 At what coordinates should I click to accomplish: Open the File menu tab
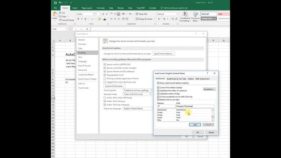[x=55, y=8]
